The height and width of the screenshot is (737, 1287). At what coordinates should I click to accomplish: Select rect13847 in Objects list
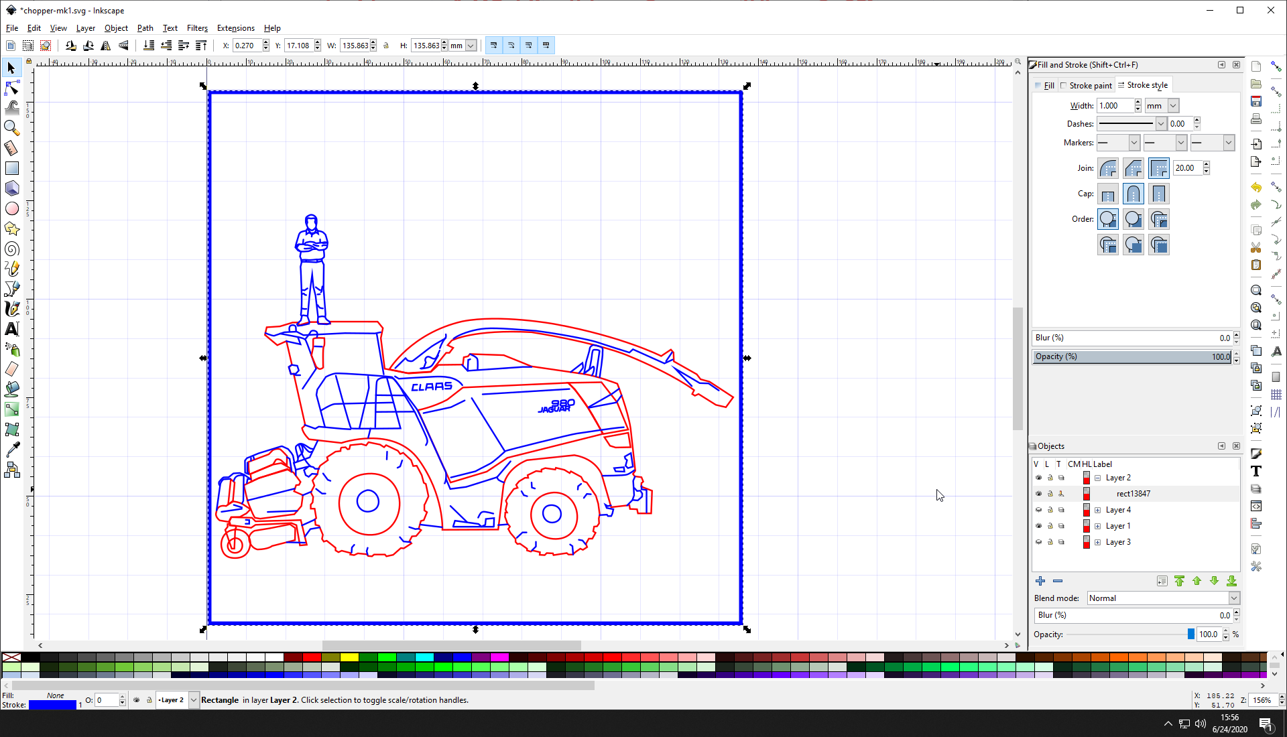[1133, 494]
